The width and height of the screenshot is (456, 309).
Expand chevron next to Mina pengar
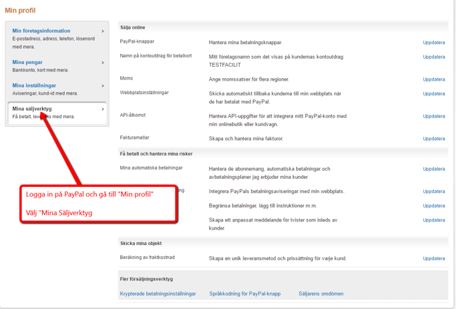point(103,63)
